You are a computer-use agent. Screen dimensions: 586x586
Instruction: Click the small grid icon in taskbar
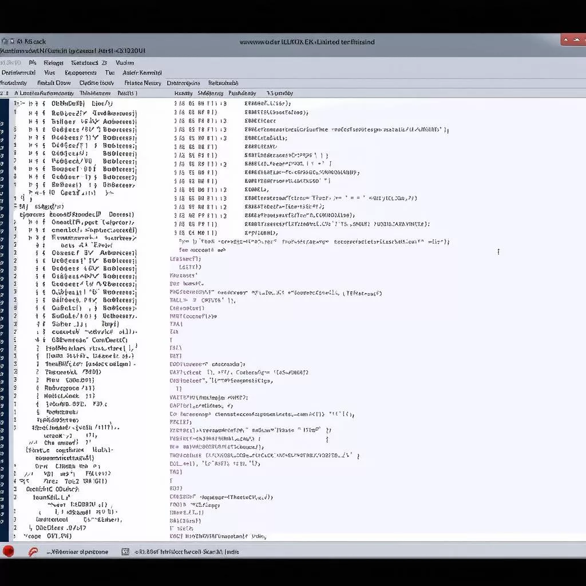pos(125,552)
